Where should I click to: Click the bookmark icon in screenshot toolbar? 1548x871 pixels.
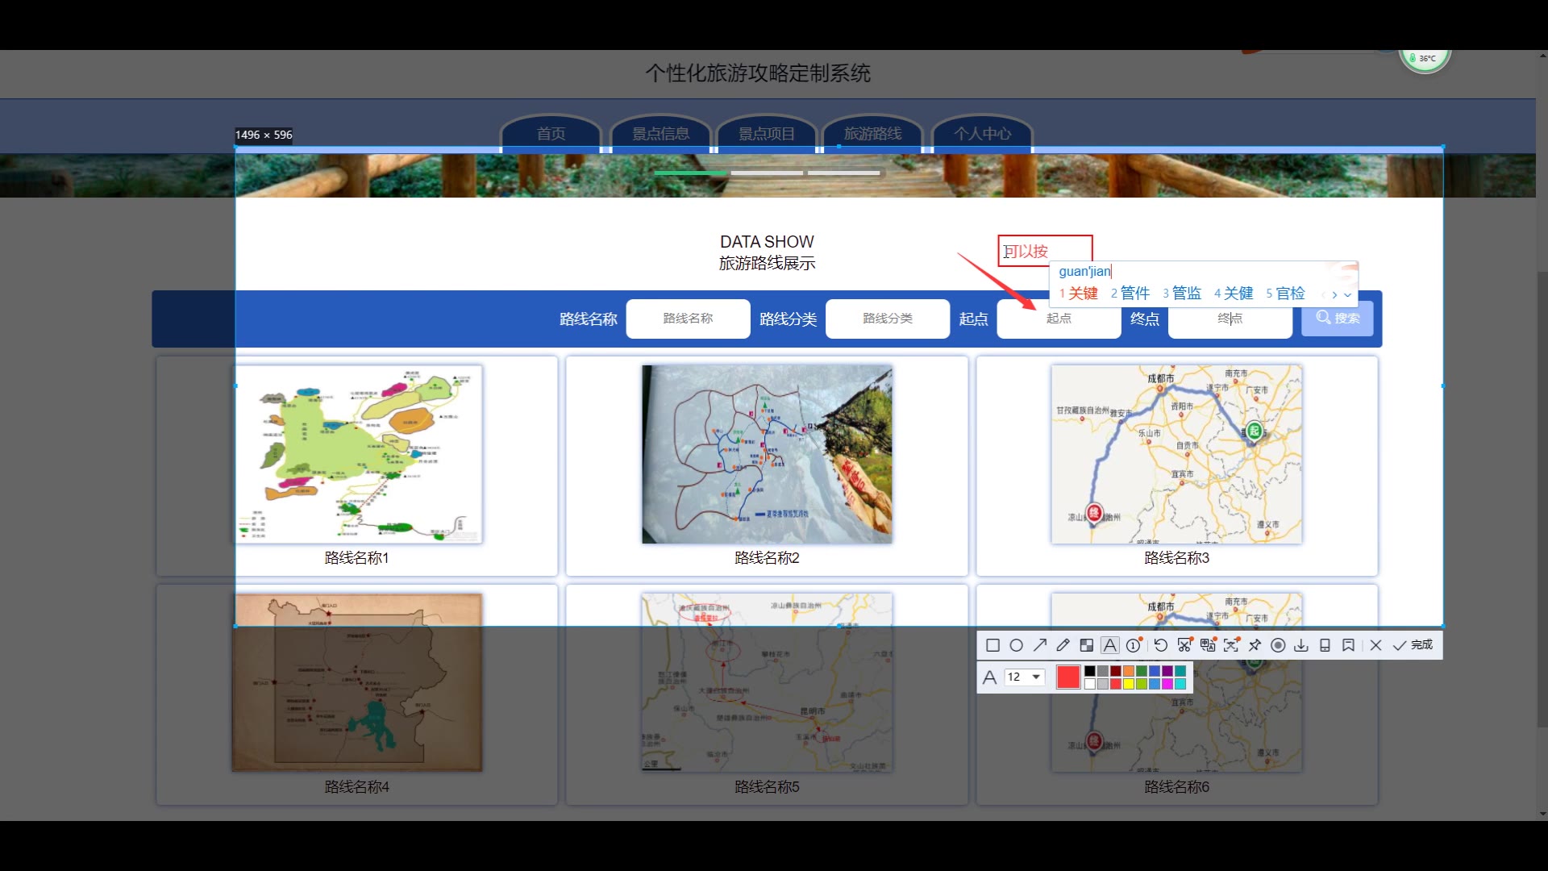(1348, 645)
